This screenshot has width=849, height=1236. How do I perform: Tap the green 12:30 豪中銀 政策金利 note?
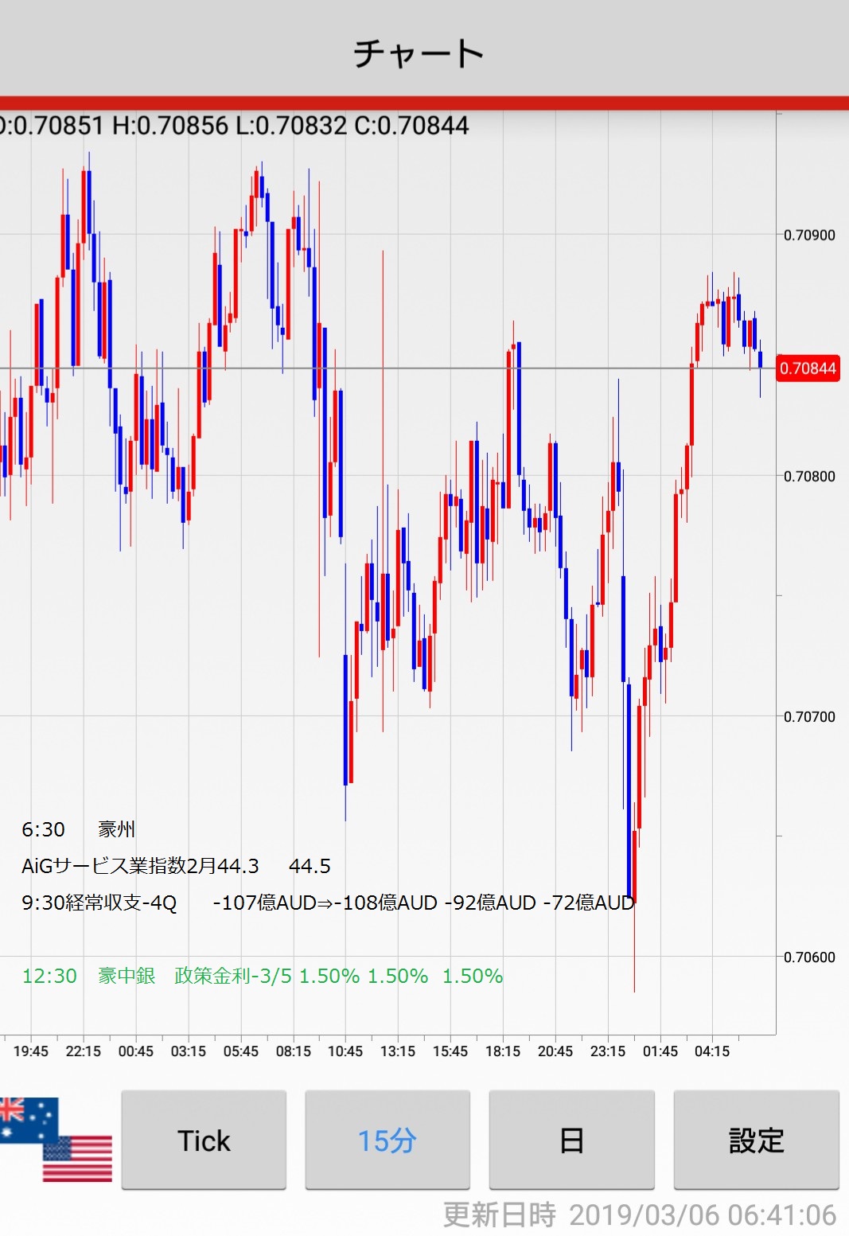coord(262,977)
